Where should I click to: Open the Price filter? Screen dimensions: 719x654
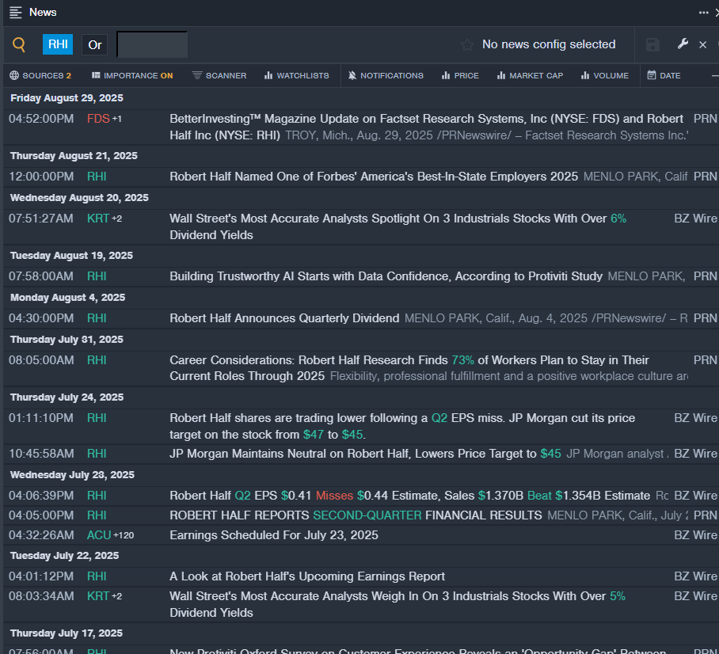tap(460, 76)
